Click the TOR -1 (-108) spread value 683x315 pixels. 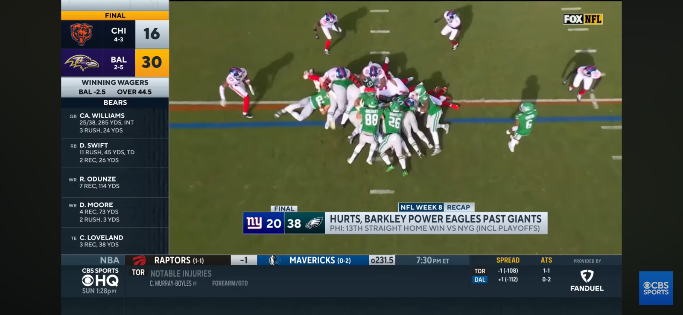(x=508, y=271)
